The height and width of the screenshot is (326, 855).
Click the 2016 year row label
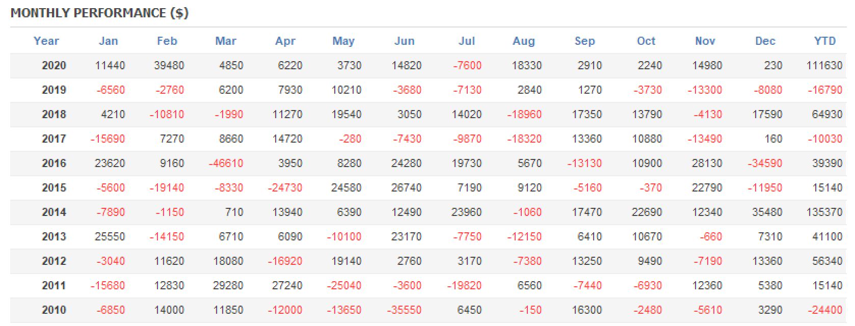tap(54, 164)
